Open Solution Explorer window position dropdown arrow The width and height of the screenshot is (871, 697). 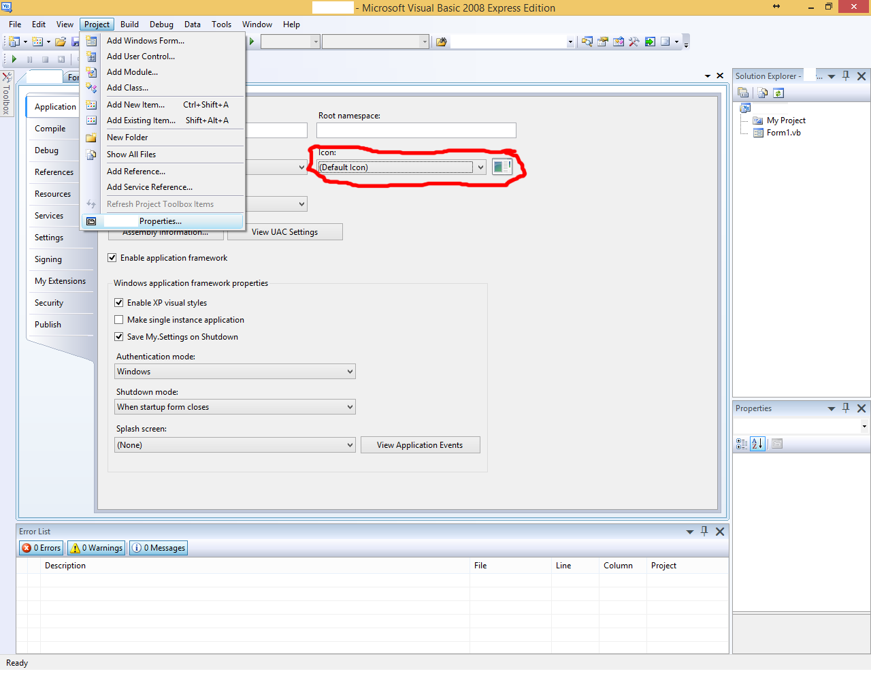832,76
